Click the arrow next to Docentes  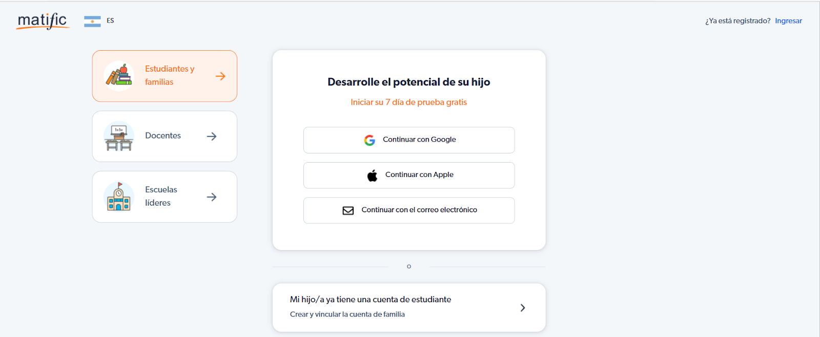[212, 137]
